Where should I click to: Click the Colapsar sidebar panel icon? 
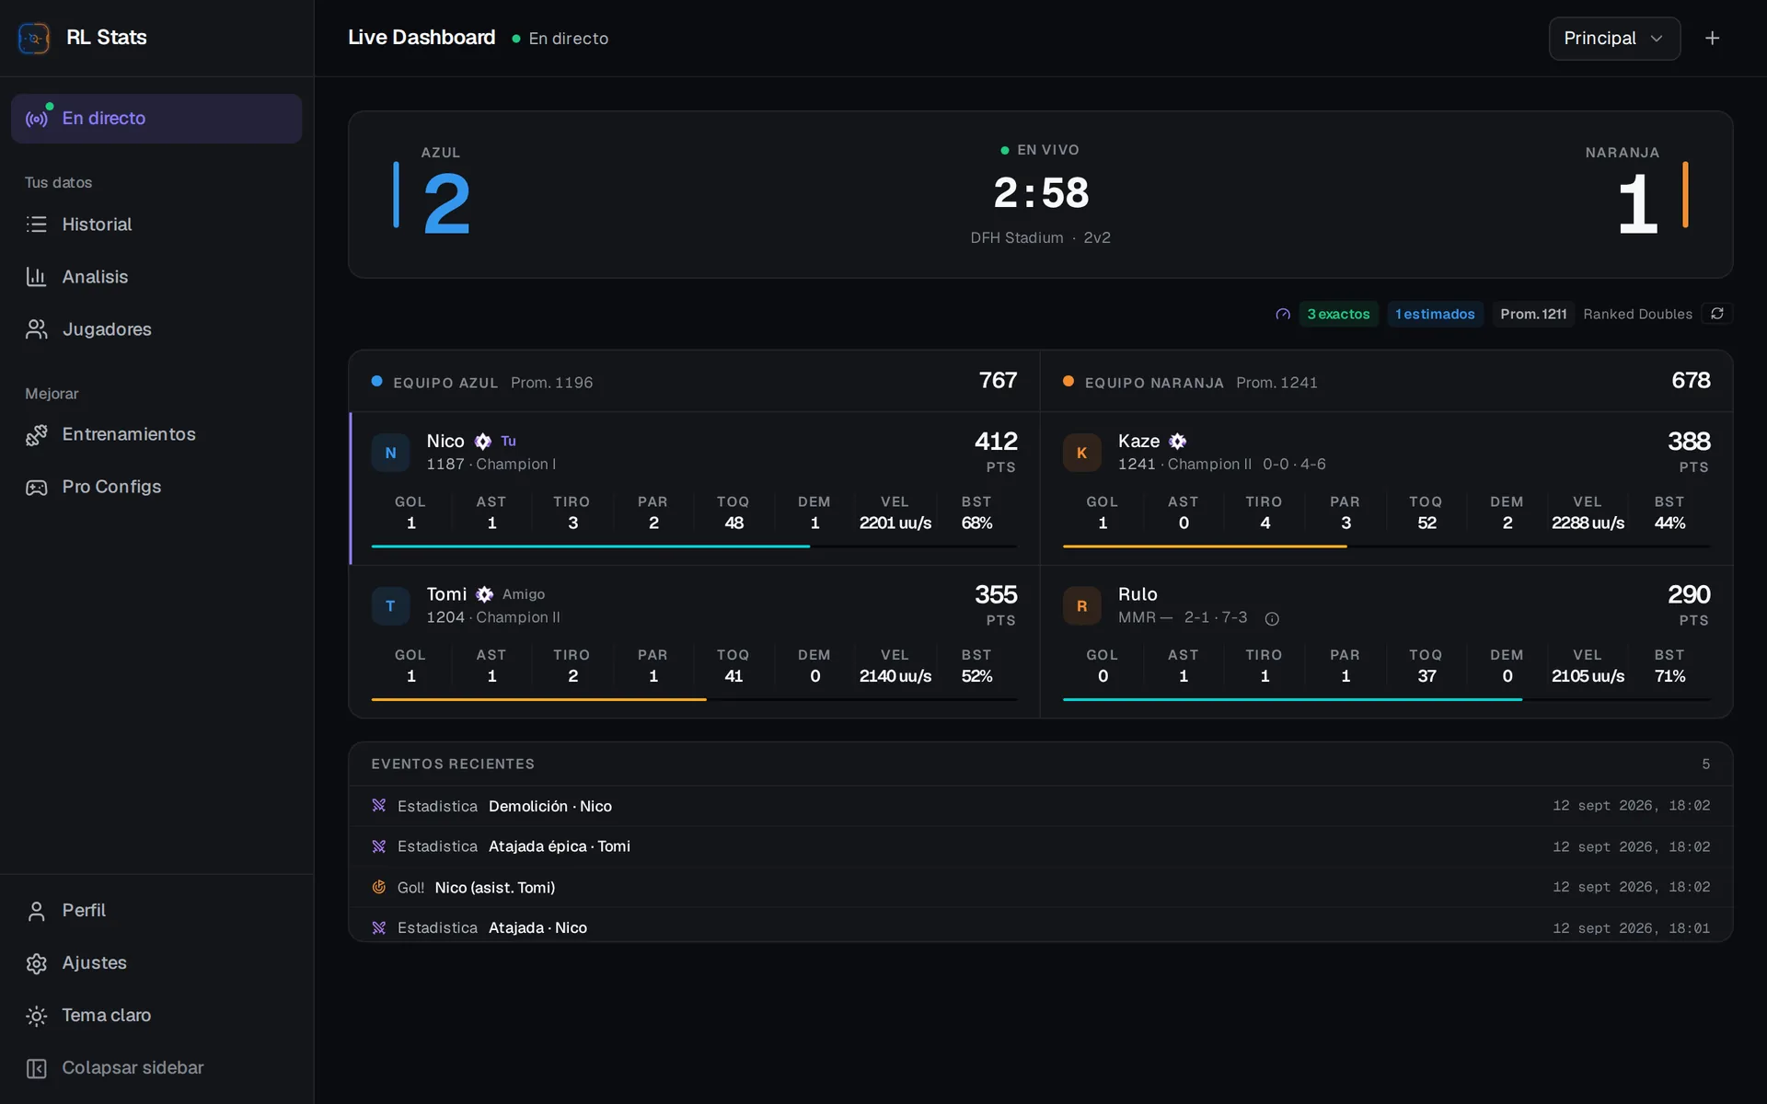point(37,1068)
